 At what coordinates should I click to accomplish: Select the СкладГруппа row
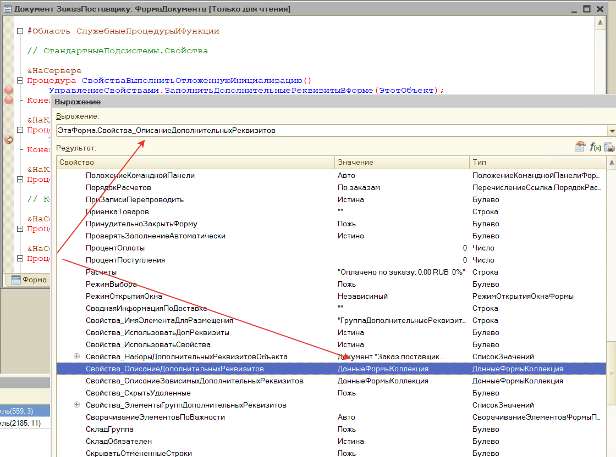coord(331,429)
